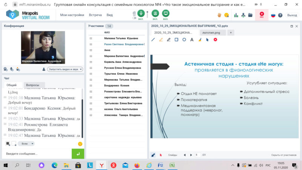The image size is (302, 170).
Task: Toggle the webcam button
Action: pyautogui.click(x=155, y=13)
